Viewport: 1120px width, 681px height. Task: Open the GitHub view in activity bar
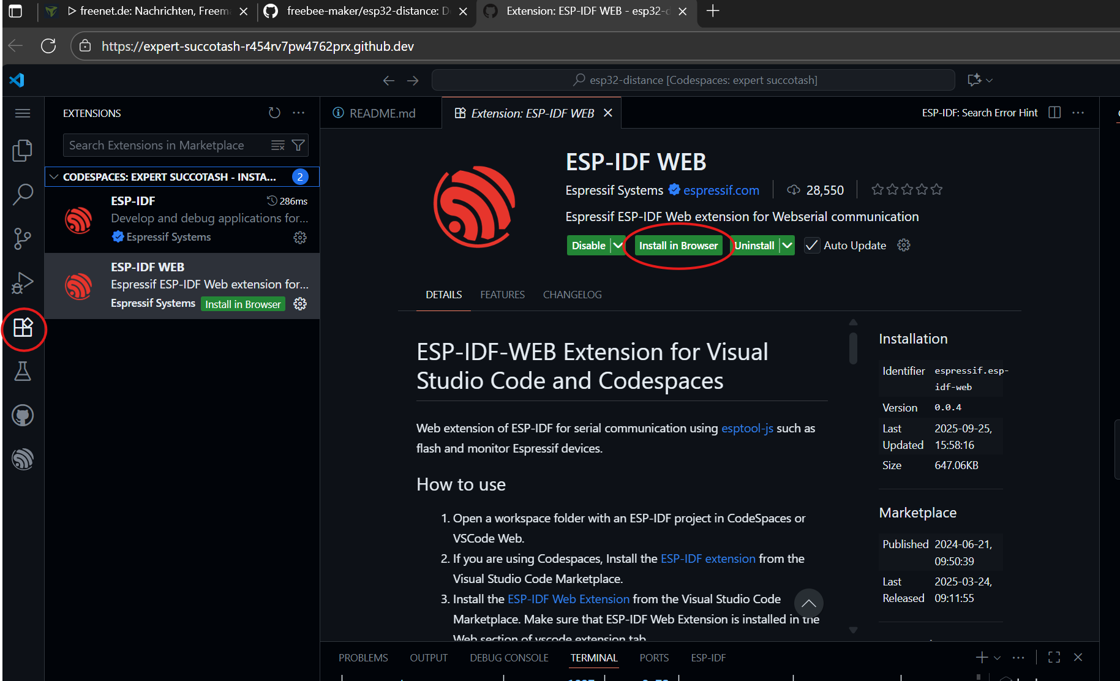pyautogui.click(x=23, y=416)
